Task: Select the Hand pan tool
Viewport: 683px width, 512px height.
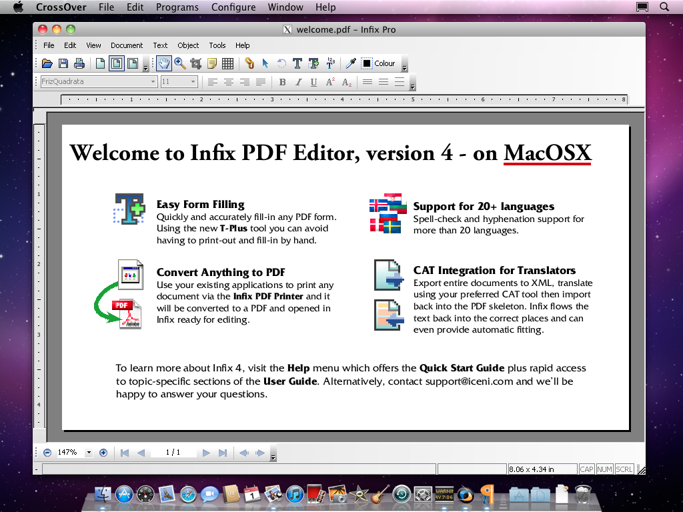Action: pyautogui.click(x=164, y=63)
